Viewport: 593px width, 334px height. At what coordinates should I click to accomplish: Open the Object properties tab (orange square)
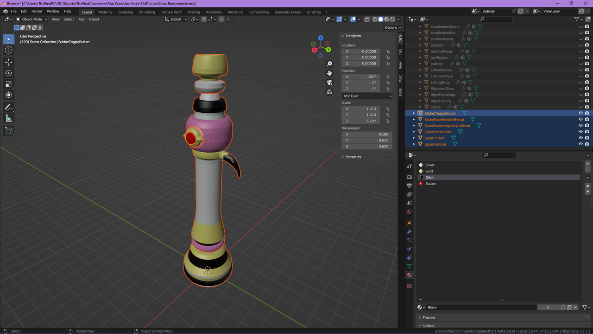(409, 223)
